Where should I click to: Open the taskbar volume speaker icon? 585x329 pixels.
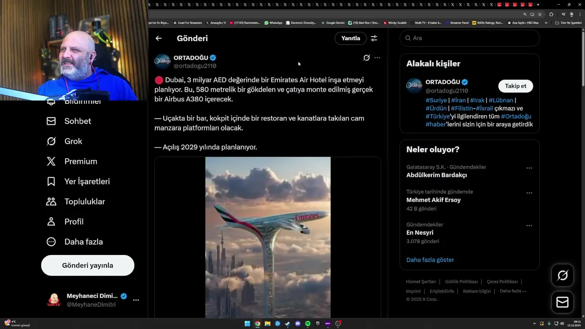[x=562, y=324]
